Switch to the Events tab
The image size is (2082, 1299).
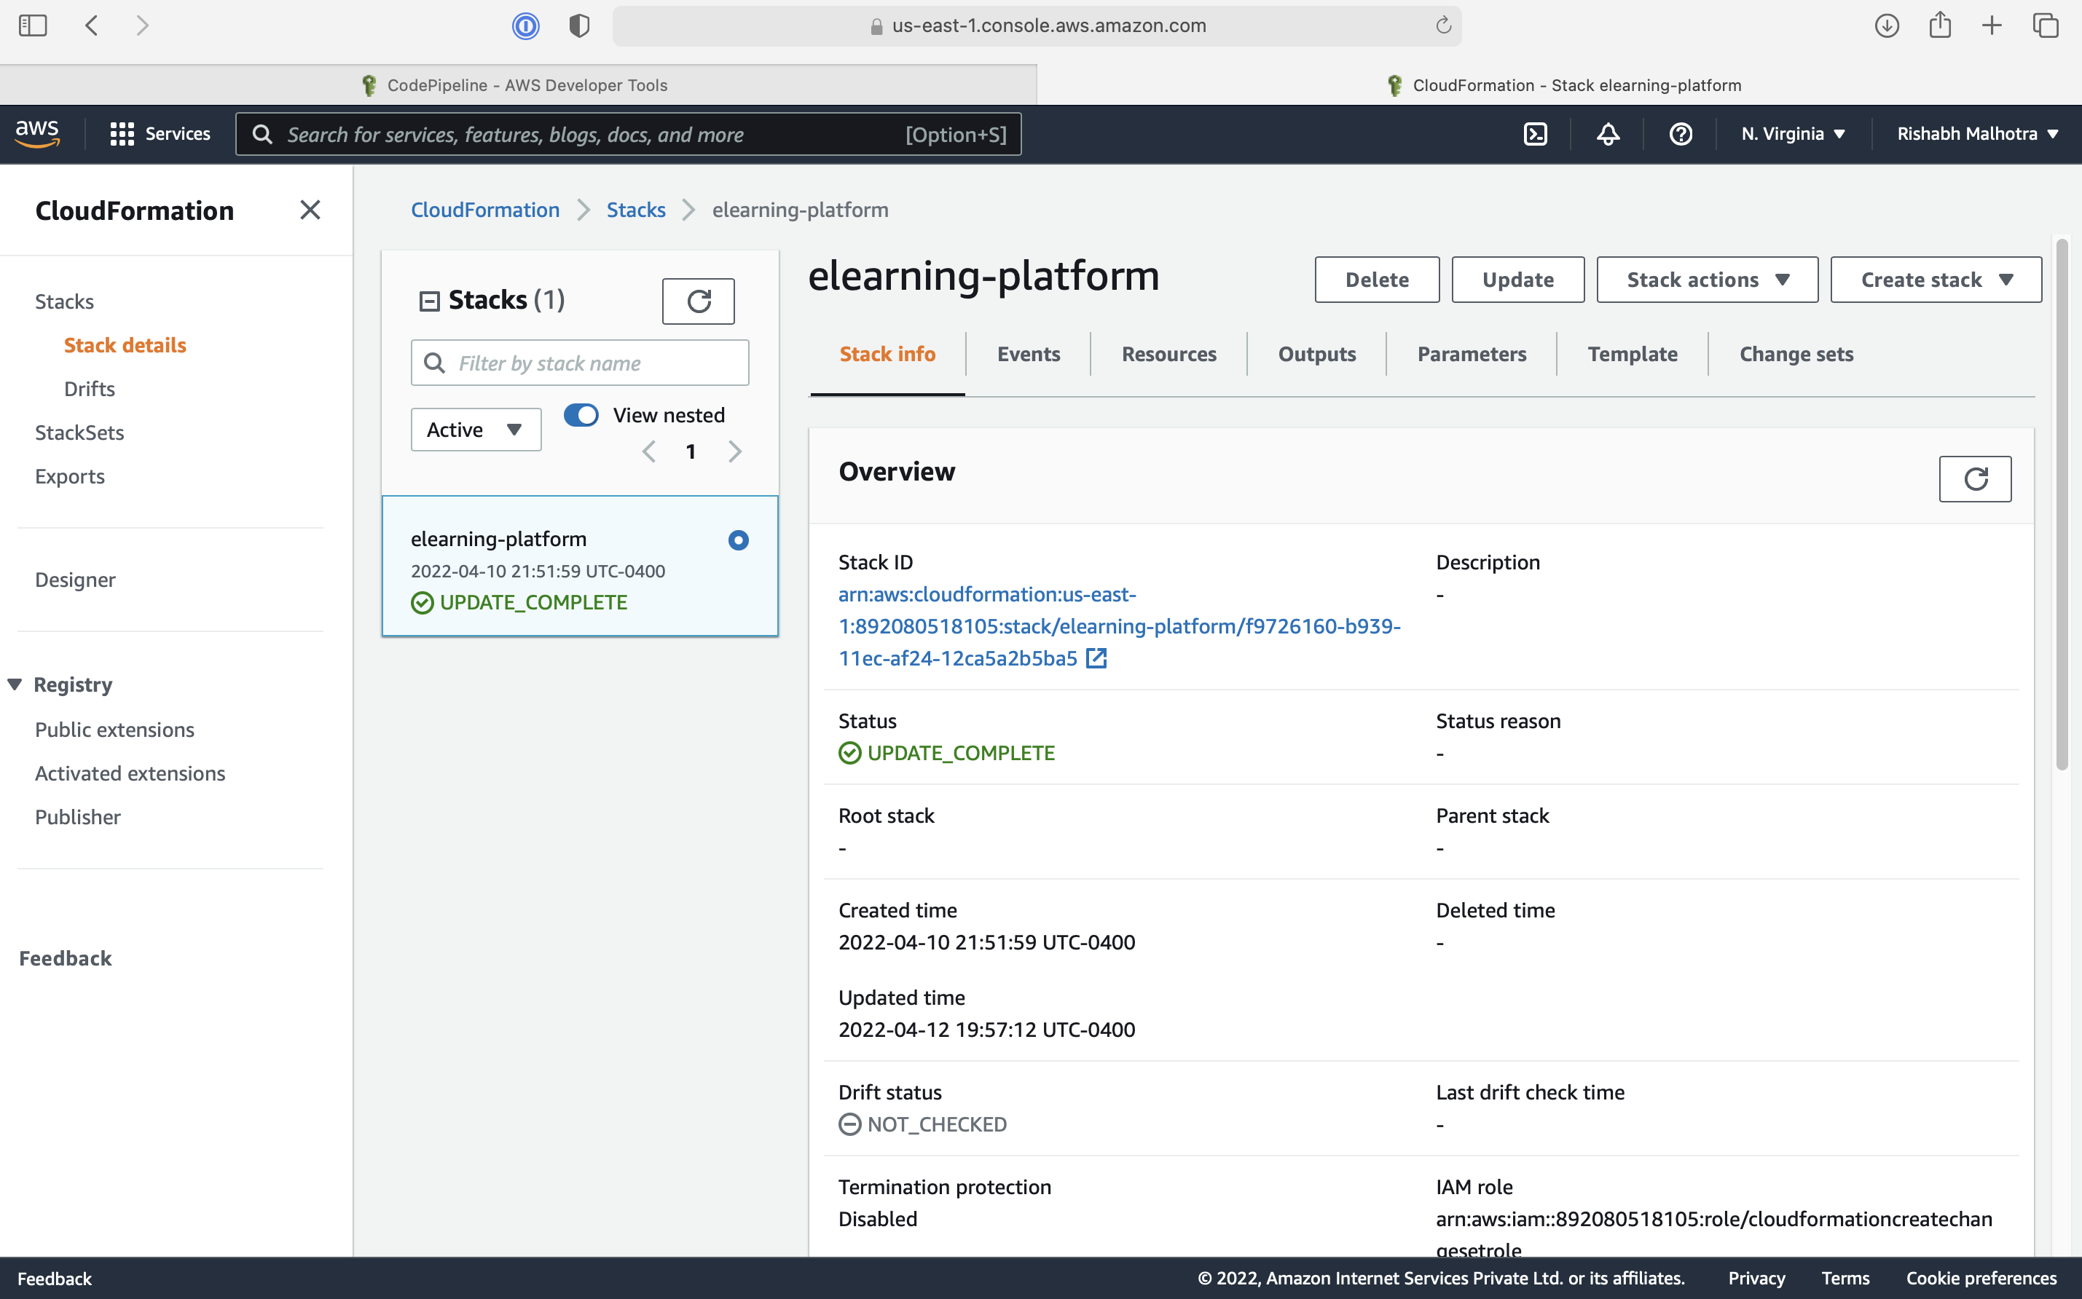pyautogui.click(x=1029, y=354)
